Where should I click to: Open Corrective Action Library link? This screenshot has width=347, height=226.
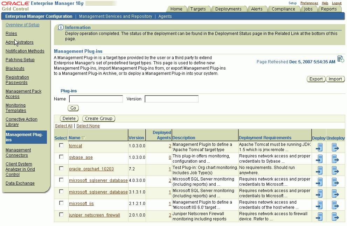(21, 122)
